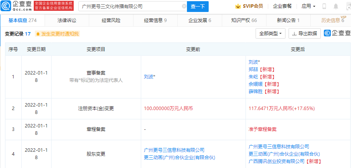
Task: Open the mobile phone app icon
Action: tap(324, 6)
